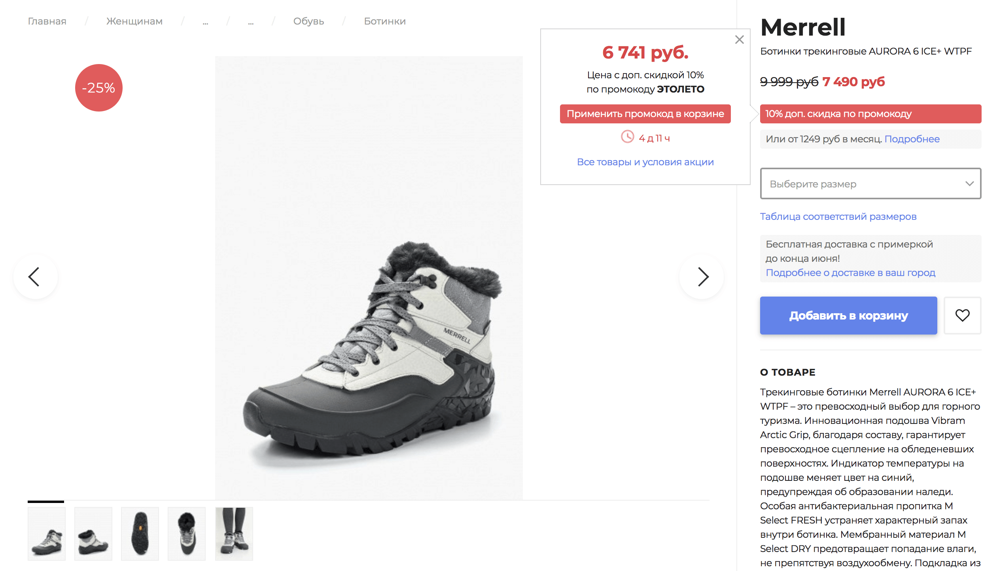
Task: Expand the second collapsed breadcrumb ellipsis
Action: pyautogui.click(x=251, y=22)
